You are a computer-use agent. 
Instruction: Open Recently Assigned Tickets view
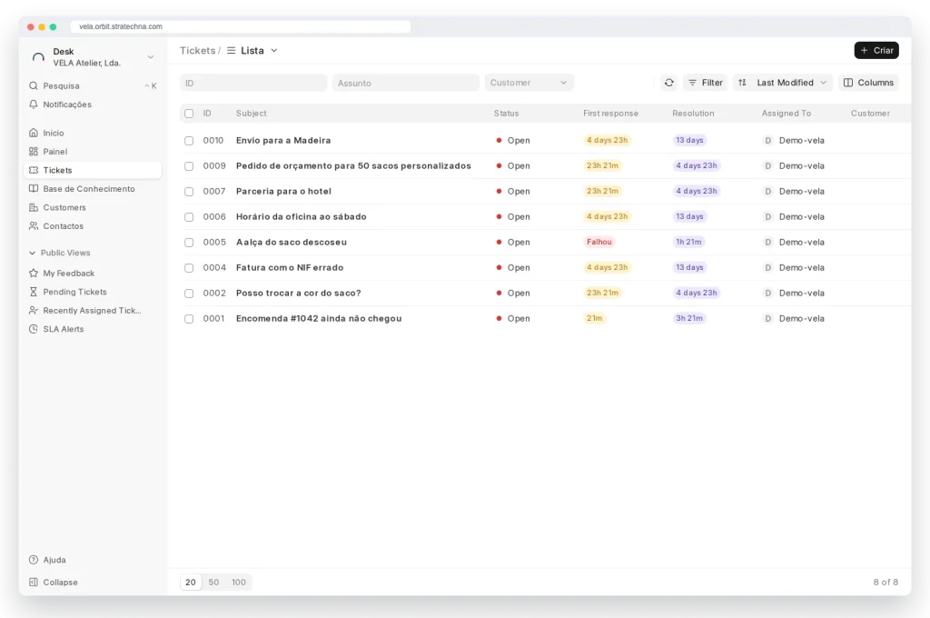pos(93,311)
